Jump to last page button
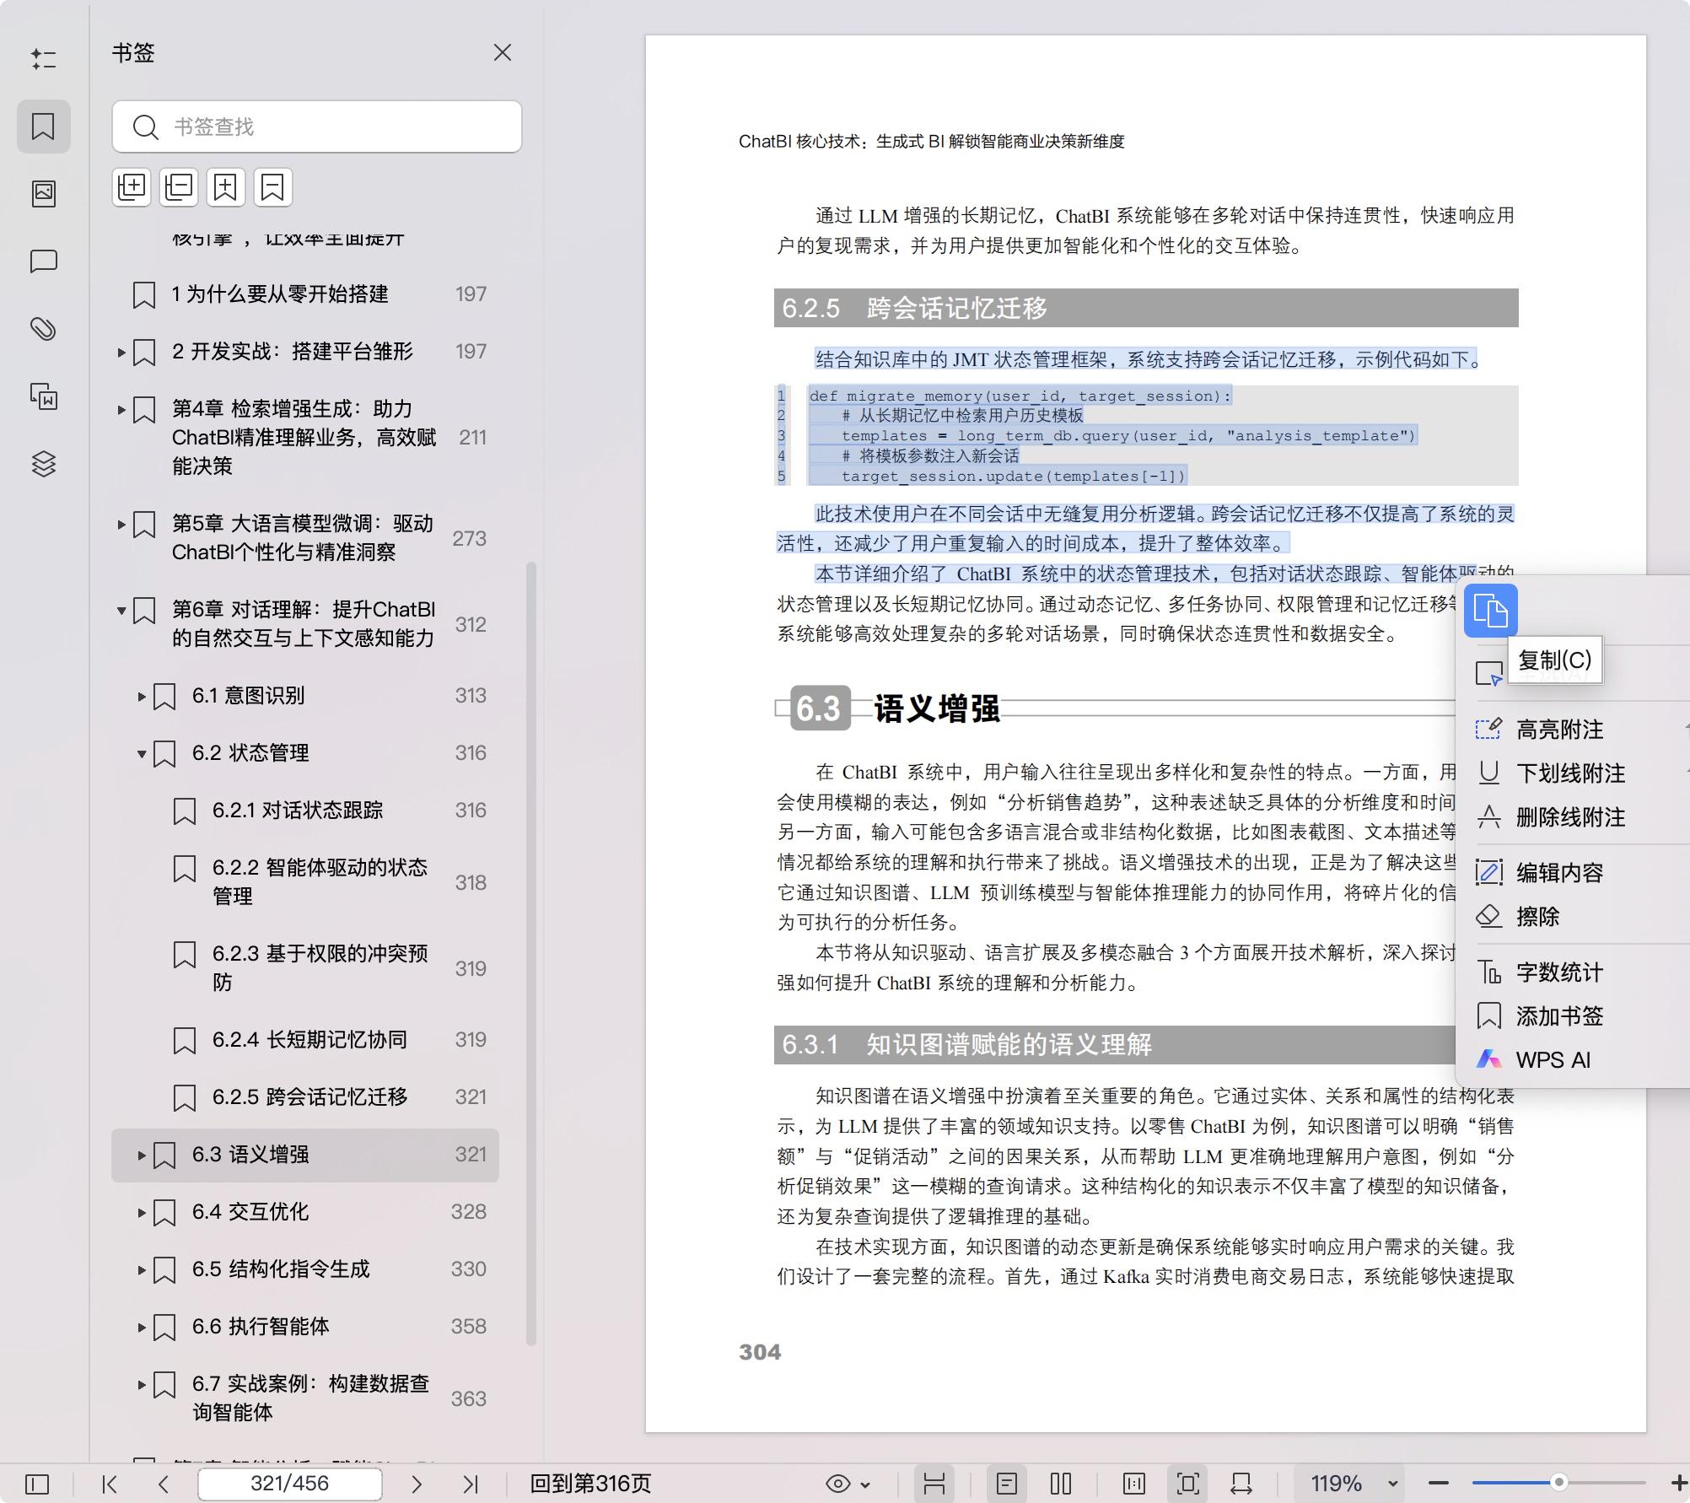 [x=471, y=1484]
